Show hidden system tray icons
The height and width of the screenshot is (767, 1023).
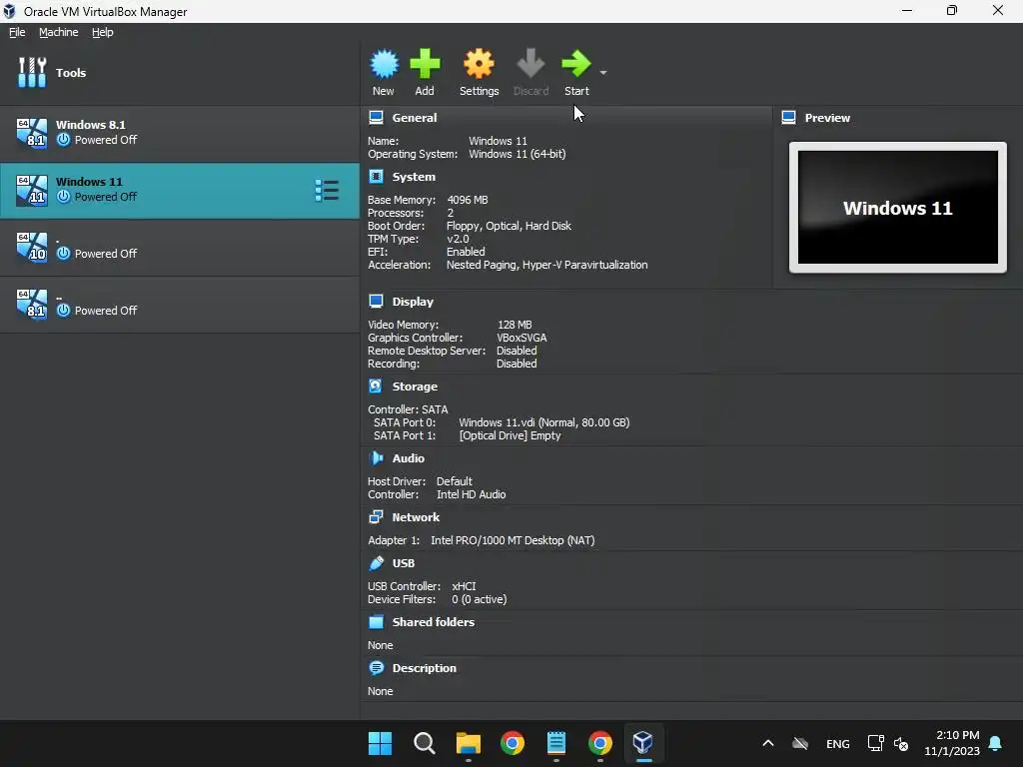pyautogui.click(x=768, y=743)
